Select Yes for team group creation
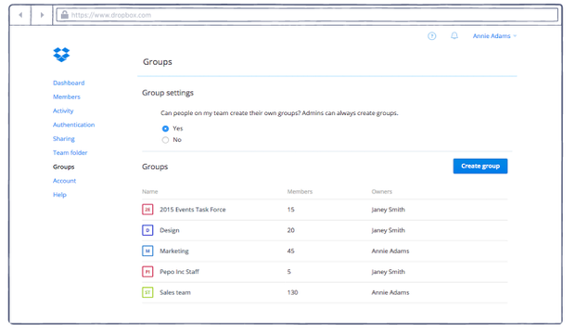The image size is (575, 334). click(165, 128)
